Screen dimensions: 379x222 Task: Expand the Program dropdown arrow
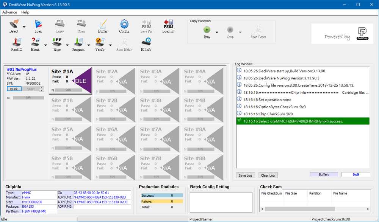tap(89, 45)
